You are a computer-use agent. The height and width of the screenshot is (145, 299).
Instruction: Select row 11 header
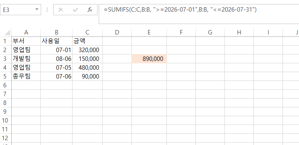click(6, 129)
